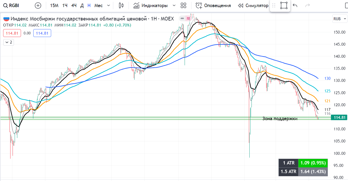Select the 15М timeframe
The width and height of the screenshot is (348, 181).
(54, 6)
